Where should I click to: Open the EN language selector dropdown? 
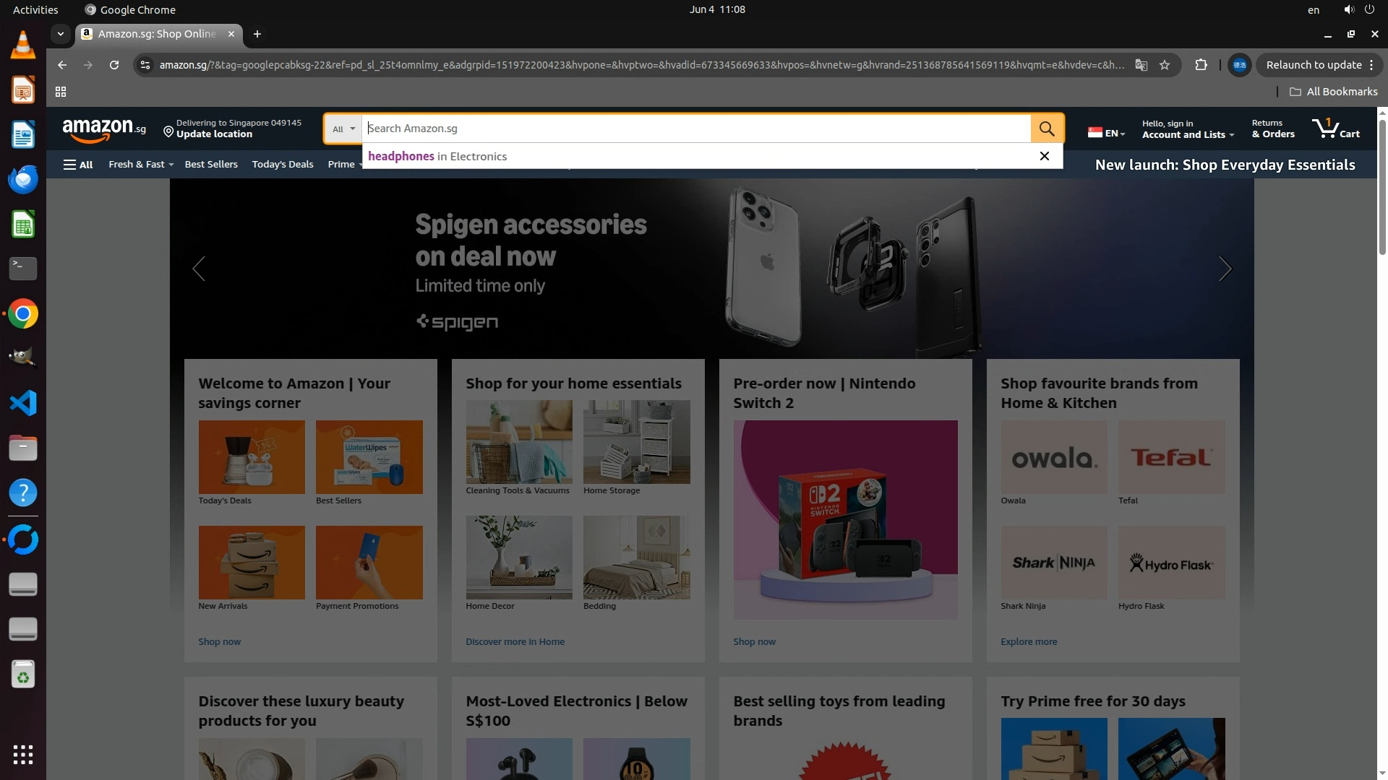click(x=1107, y=133)
